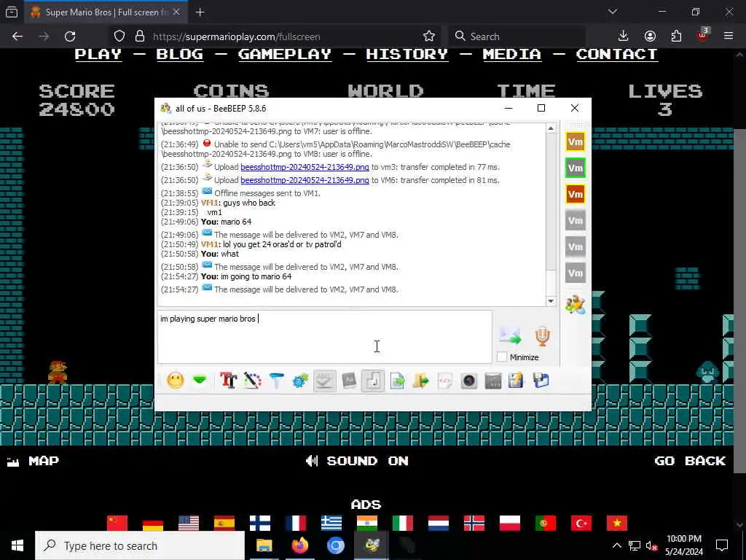Click the MAP button below the game
Screen dimensions: 746x560
[x=34, y=461]
